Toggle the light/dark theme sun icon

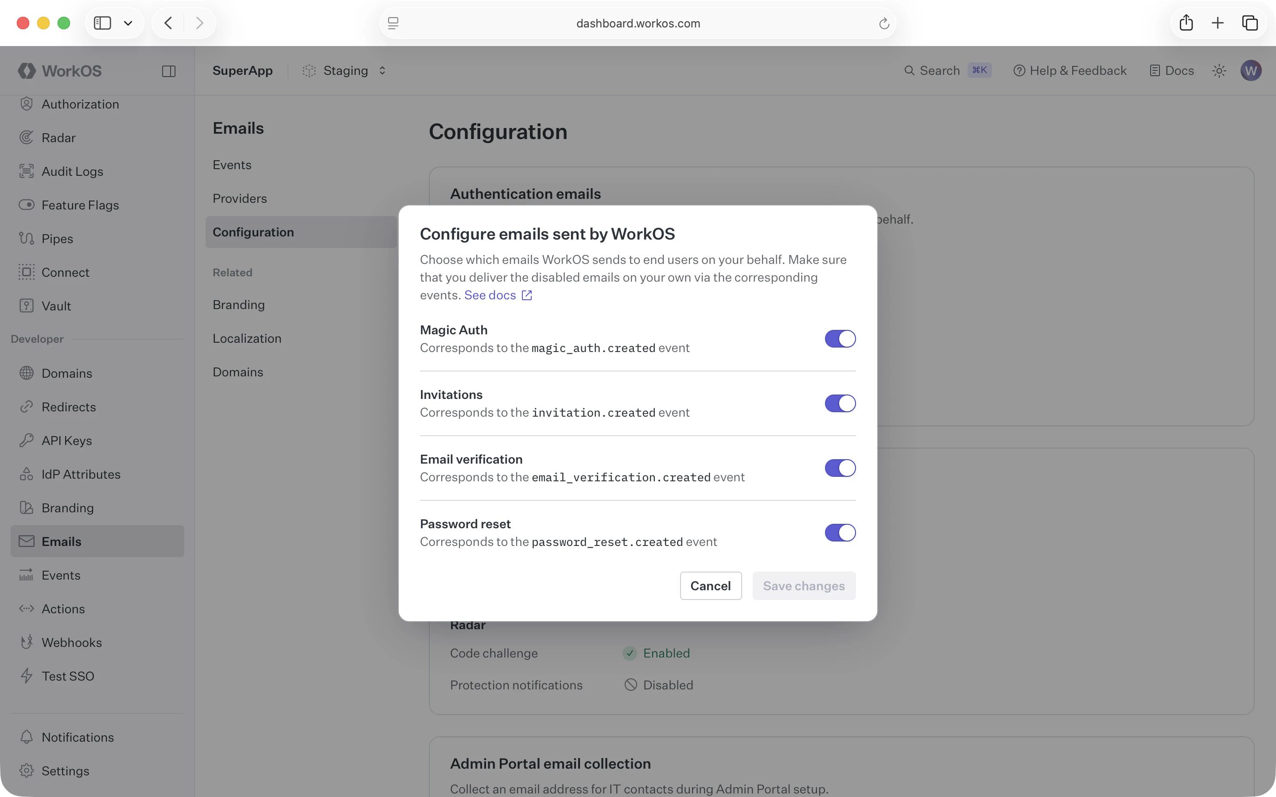pos(1219,71)
